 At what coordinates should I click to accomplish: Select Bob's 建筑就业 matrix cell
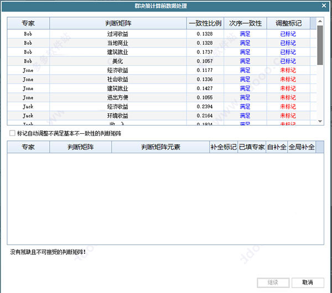click(x=118, y=52)
